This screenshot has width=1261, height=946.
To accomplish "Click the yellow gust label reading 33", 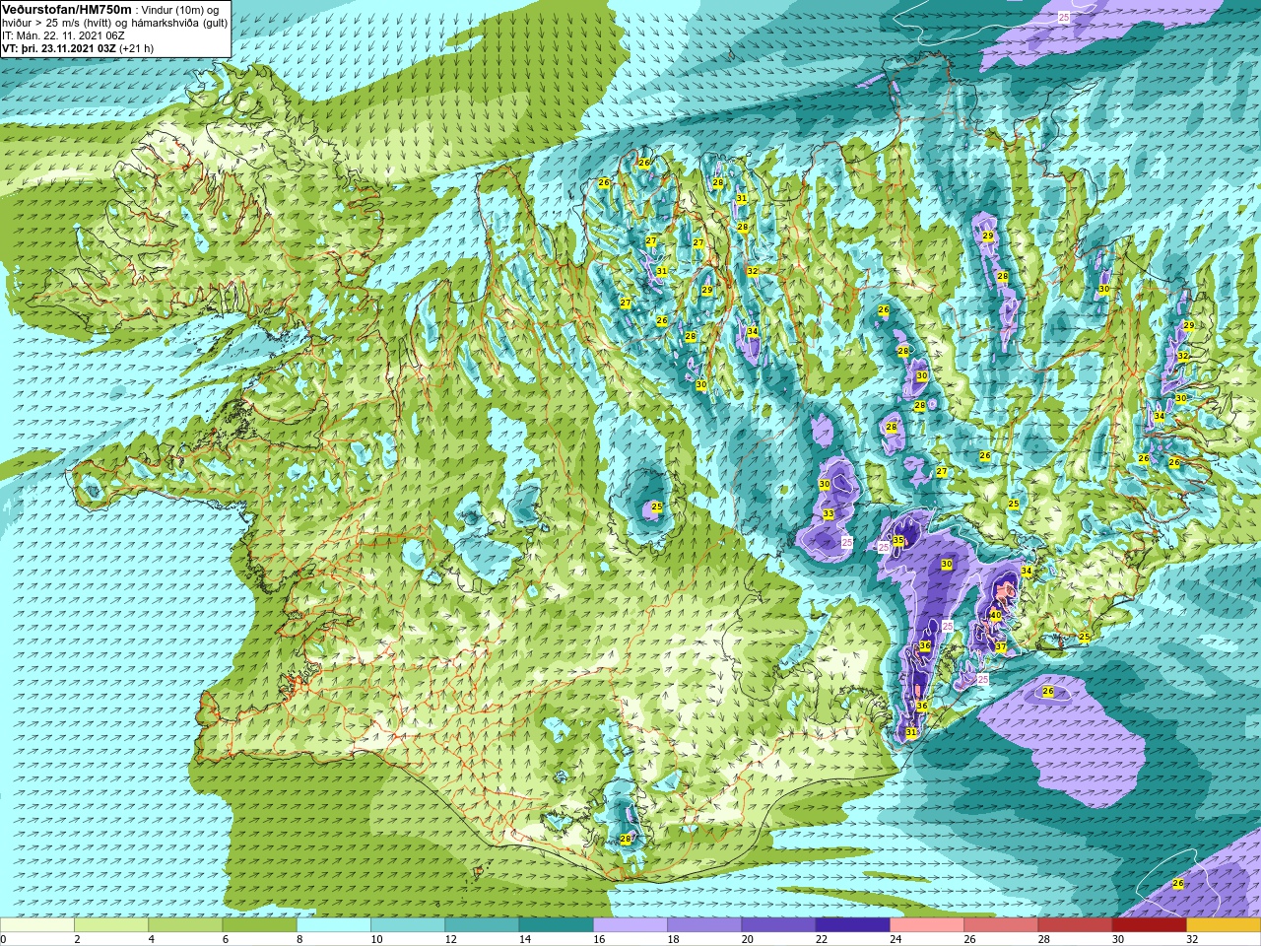I will tap(829, 514).
